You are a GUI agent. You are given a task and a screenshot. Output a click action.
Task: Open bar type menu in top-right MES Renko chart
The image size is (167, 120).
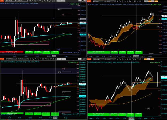click(118, 1)
